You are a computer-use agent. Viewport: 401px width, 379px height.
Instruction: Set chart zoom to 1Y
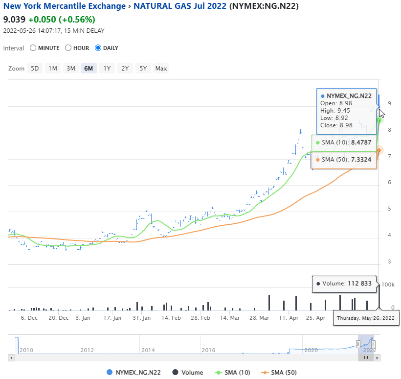coord(107,69)
